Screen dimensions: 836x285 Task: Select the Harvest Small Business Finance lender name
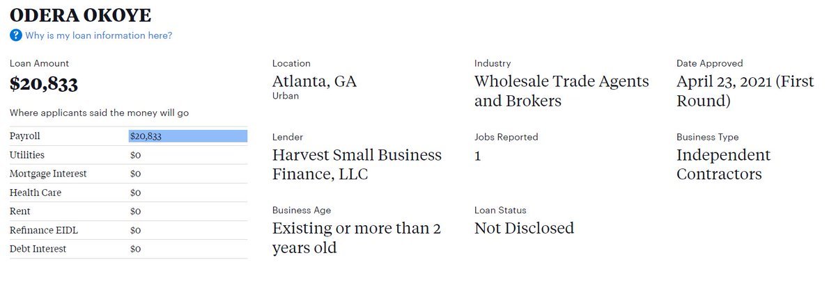[357, 164]
